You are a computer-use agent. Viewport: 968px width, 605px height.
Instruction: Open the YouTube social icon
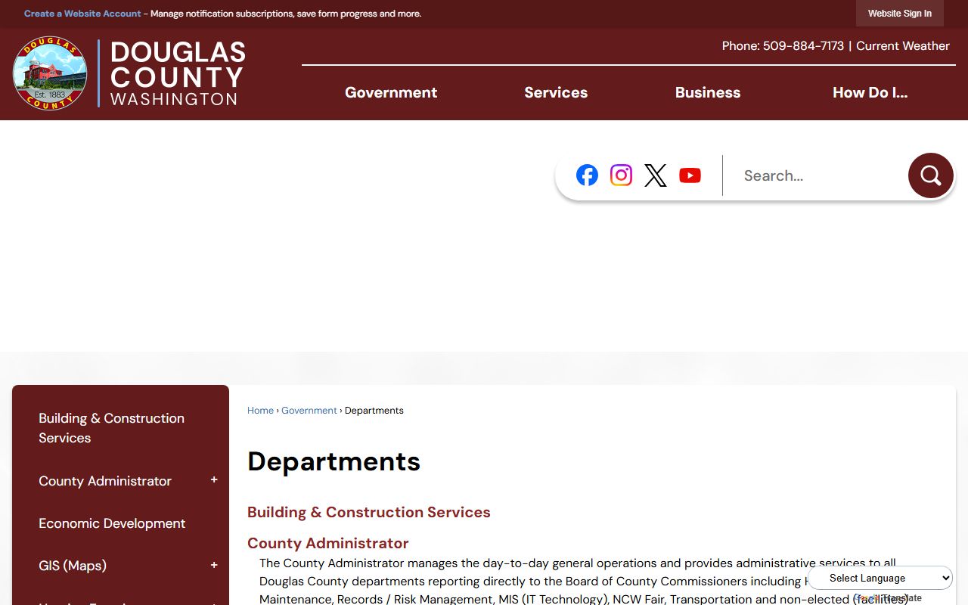click(x=690, y=175)
